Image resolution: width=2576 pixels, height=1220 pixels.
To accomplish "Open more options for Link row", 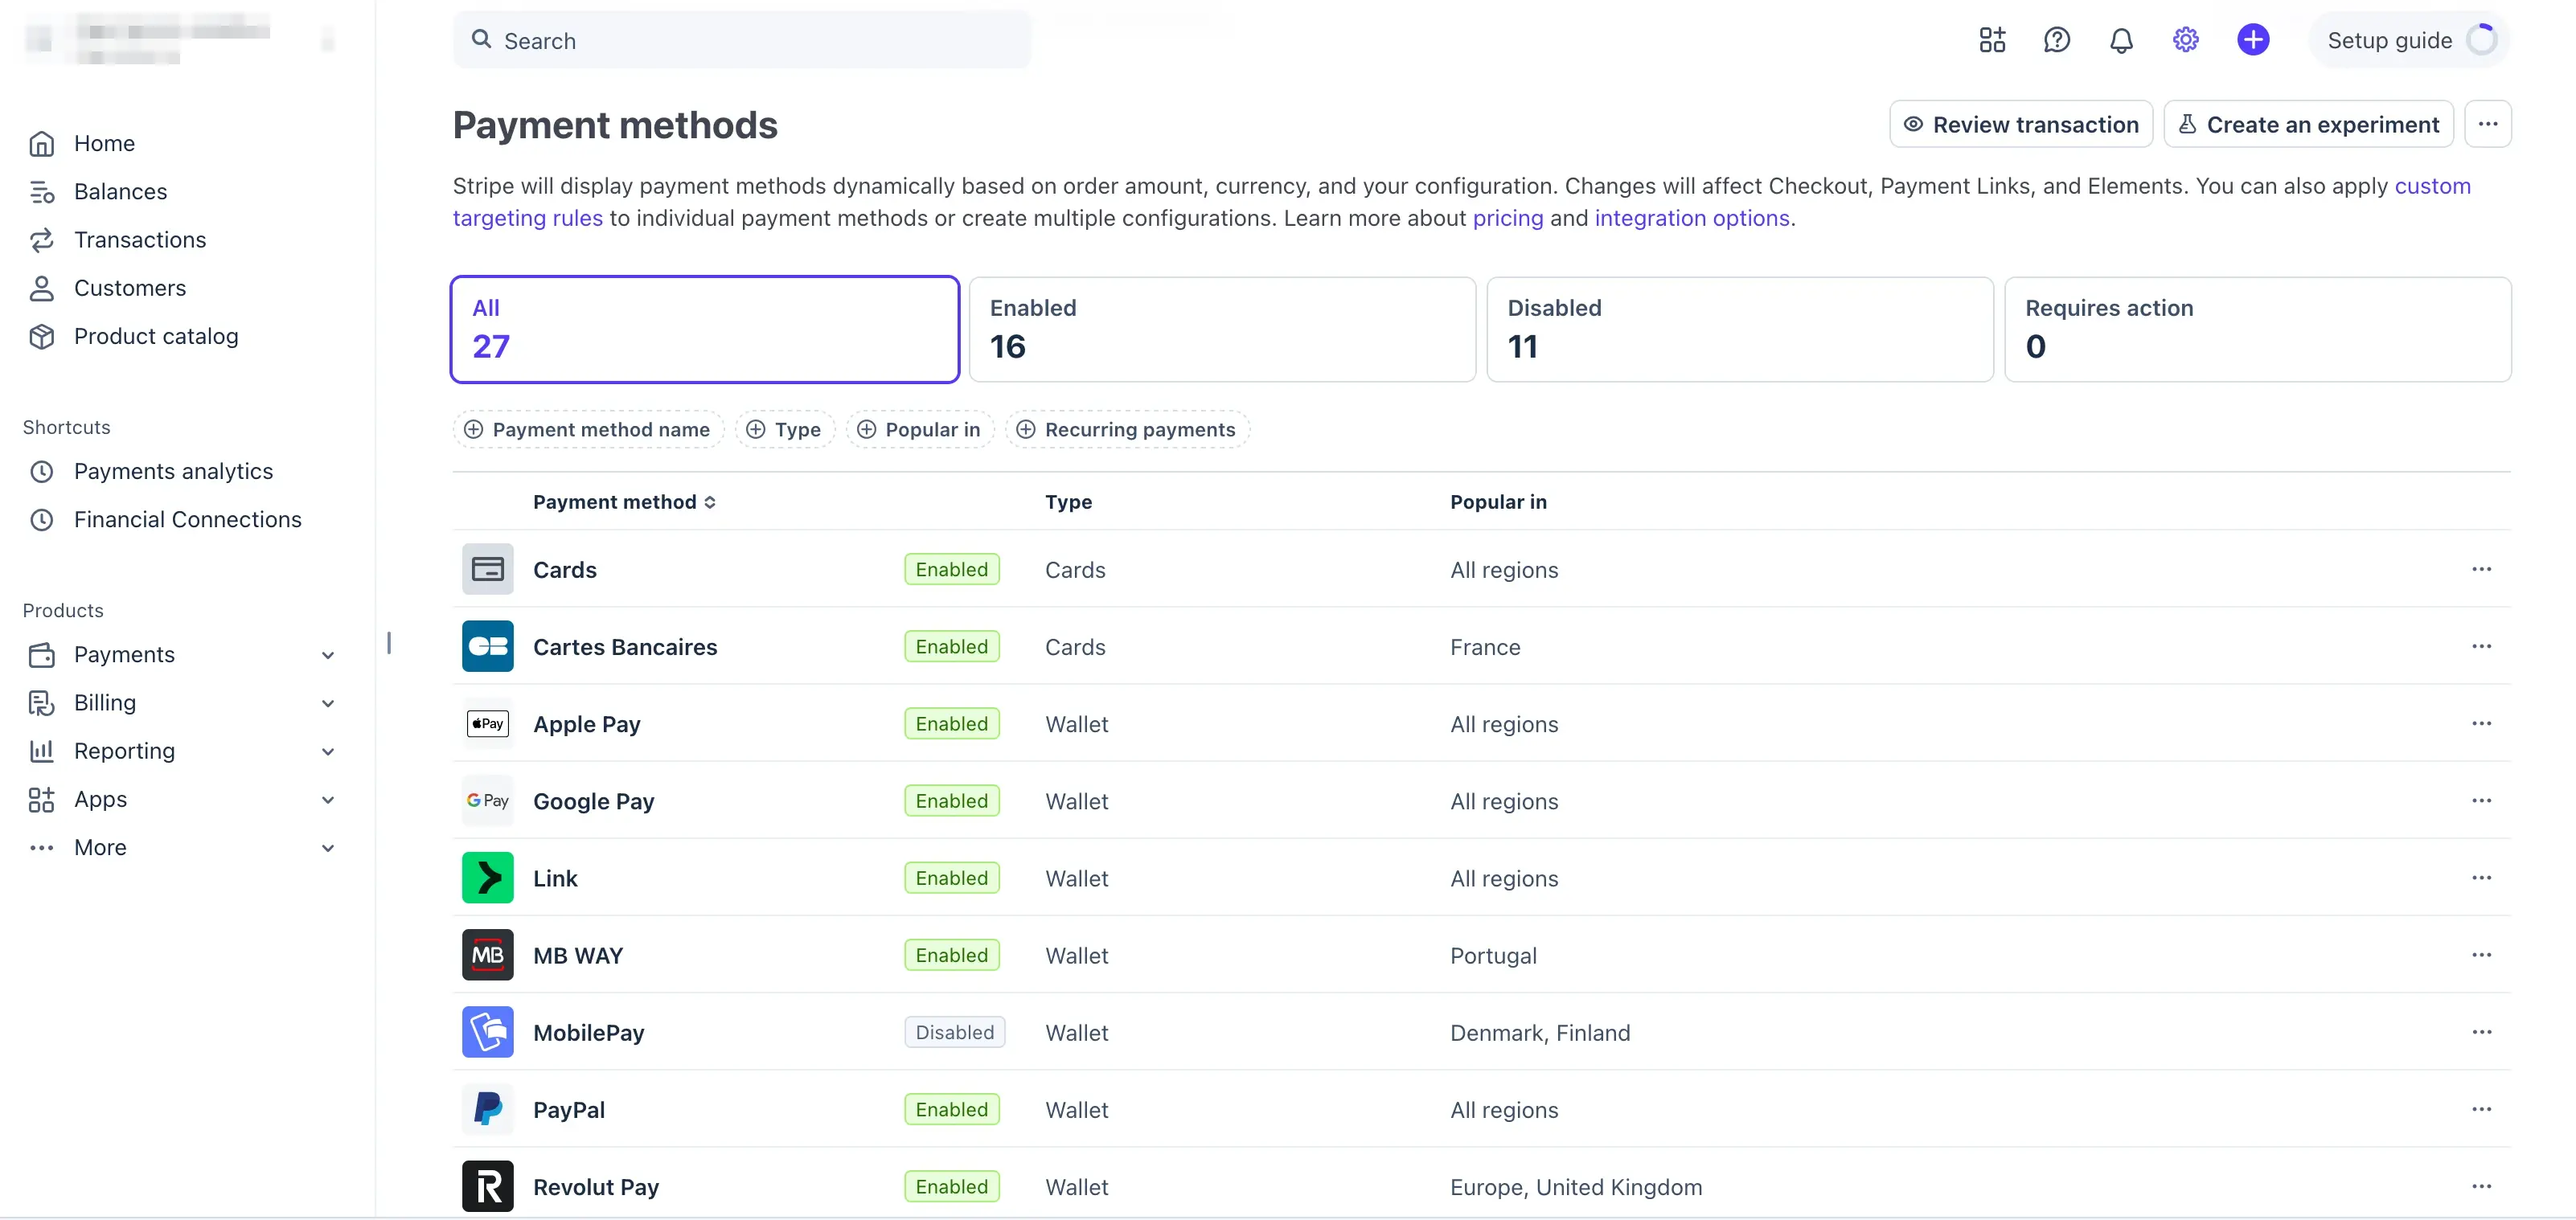I will (x=2480, y=877).
